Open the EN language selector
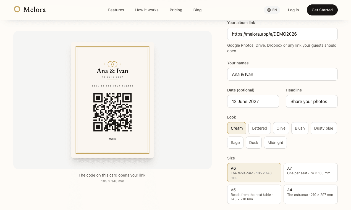 (272, 10)
